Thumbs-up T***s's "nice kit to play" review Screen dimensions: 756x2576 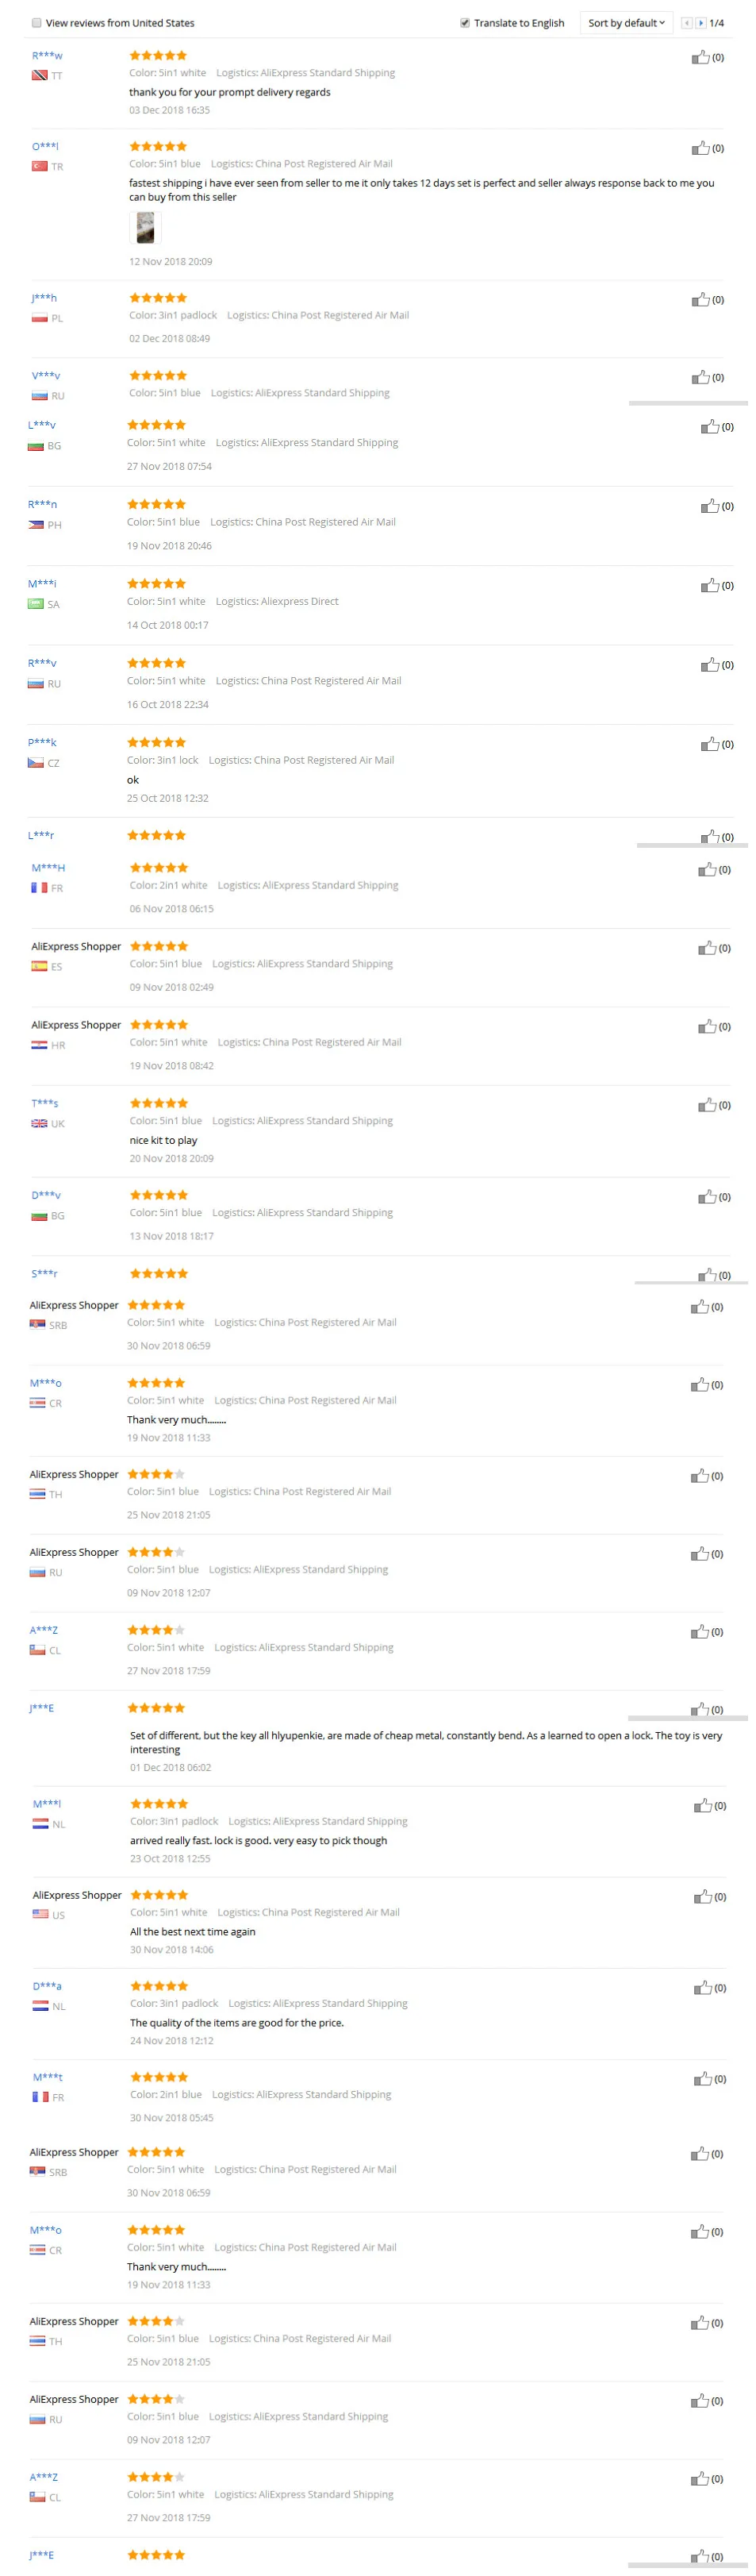707,1104
